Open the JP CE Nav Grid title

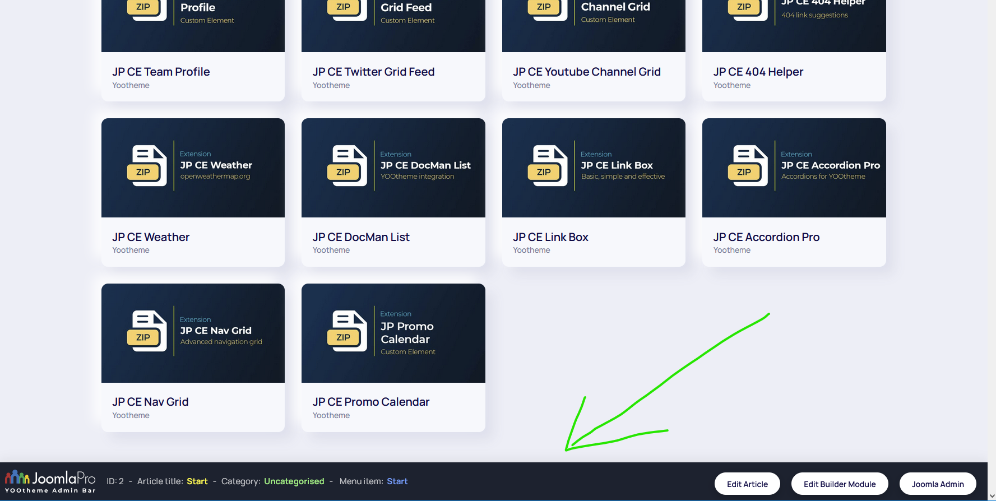pos(150,402)
